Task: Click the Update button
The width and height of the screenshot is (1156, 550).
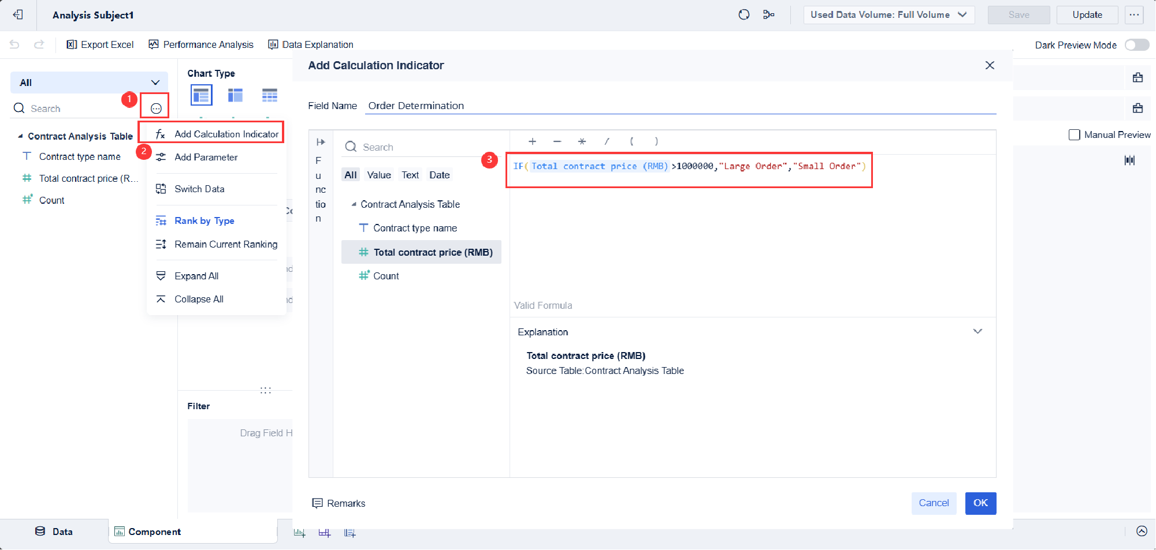Action: coord(1087,14)
